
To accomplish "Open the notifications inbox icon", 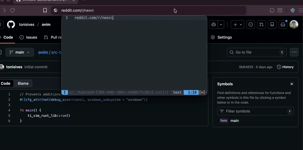I will click(283, 25).
